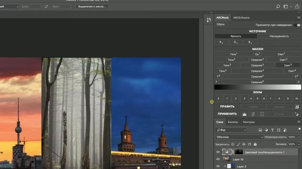Filter layers by pixel layers icon
302x169 pixels.
[260, 130]
